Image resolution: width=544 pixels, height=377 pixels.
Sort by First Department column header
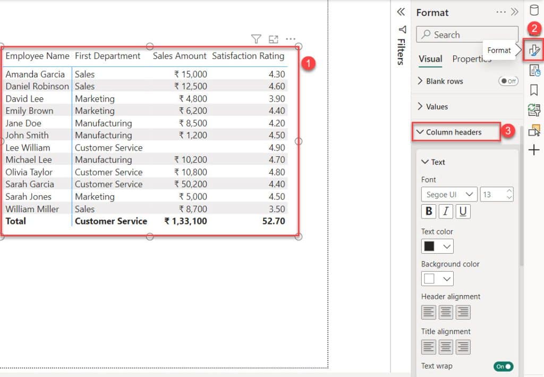[x=107, y=56]
